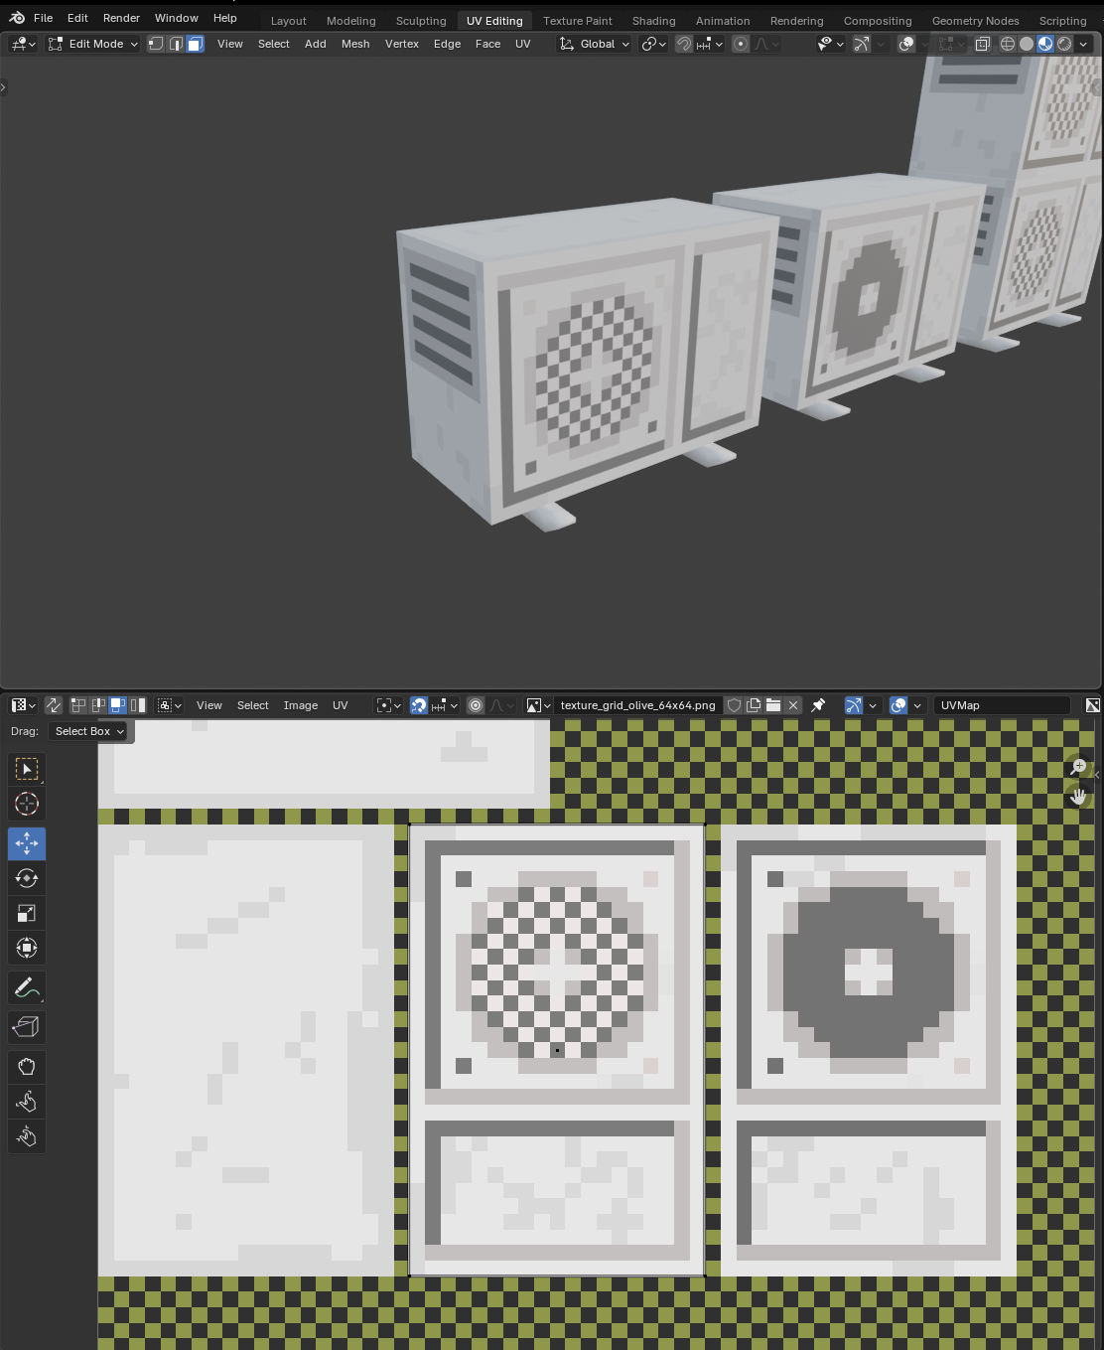Select the Move tool in the UV toolbar

click(27, 843)
